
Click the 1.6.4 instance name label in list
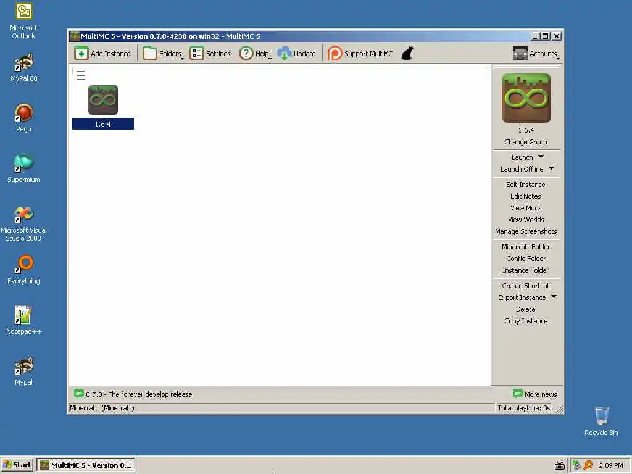pyautogui.click(x=103, y=124)
